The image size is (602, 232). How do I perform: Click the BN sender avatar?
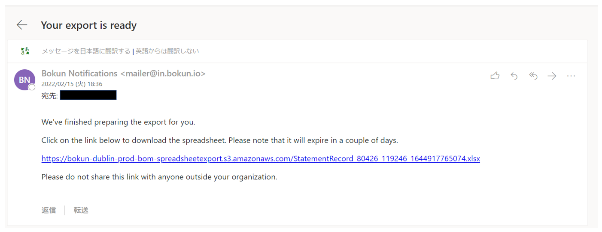click(x=24, y=80)
